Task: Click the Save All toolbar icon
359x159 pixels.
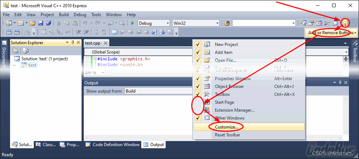Action: click(48, 23)
